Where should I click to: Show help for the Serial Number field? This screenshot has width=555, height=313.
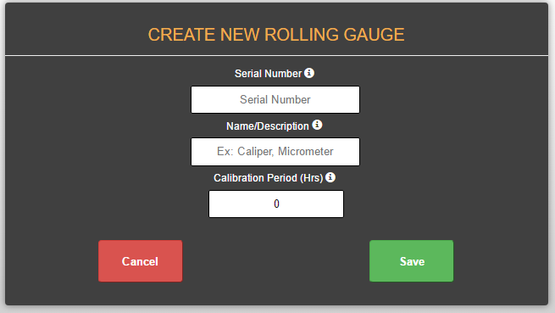(309, 73)
